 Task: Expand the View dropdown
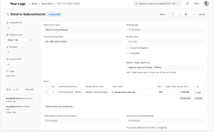163,14
